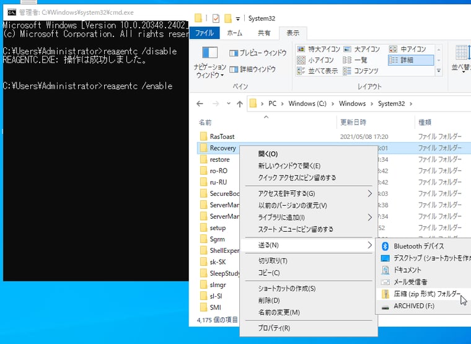Sort by 名前 column header
Image resolution: width=471 pixels, height=344 pixels.
205,123
